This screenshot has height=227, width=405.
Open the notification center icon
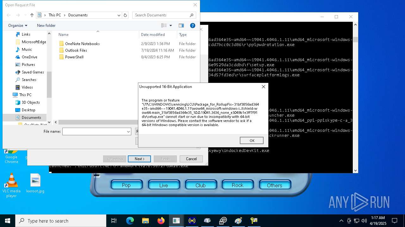pyautogui.click(x=395, y=221)
